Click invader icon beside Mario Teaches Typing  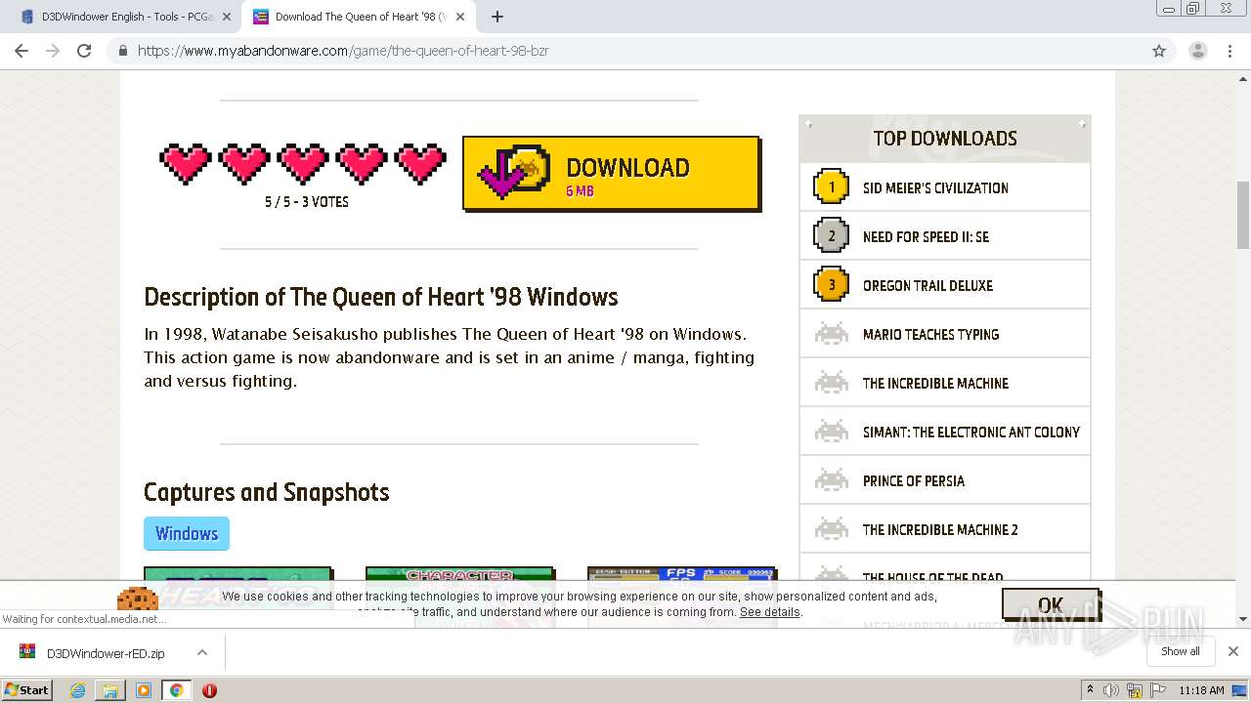(x=832, y=333)
